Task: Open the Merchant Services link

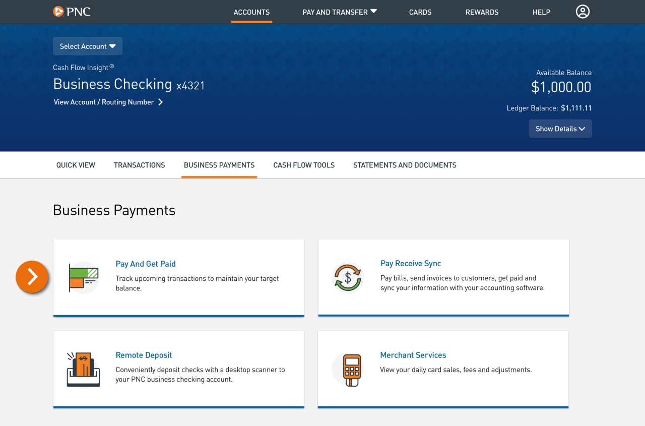Action: click(413, 354)
